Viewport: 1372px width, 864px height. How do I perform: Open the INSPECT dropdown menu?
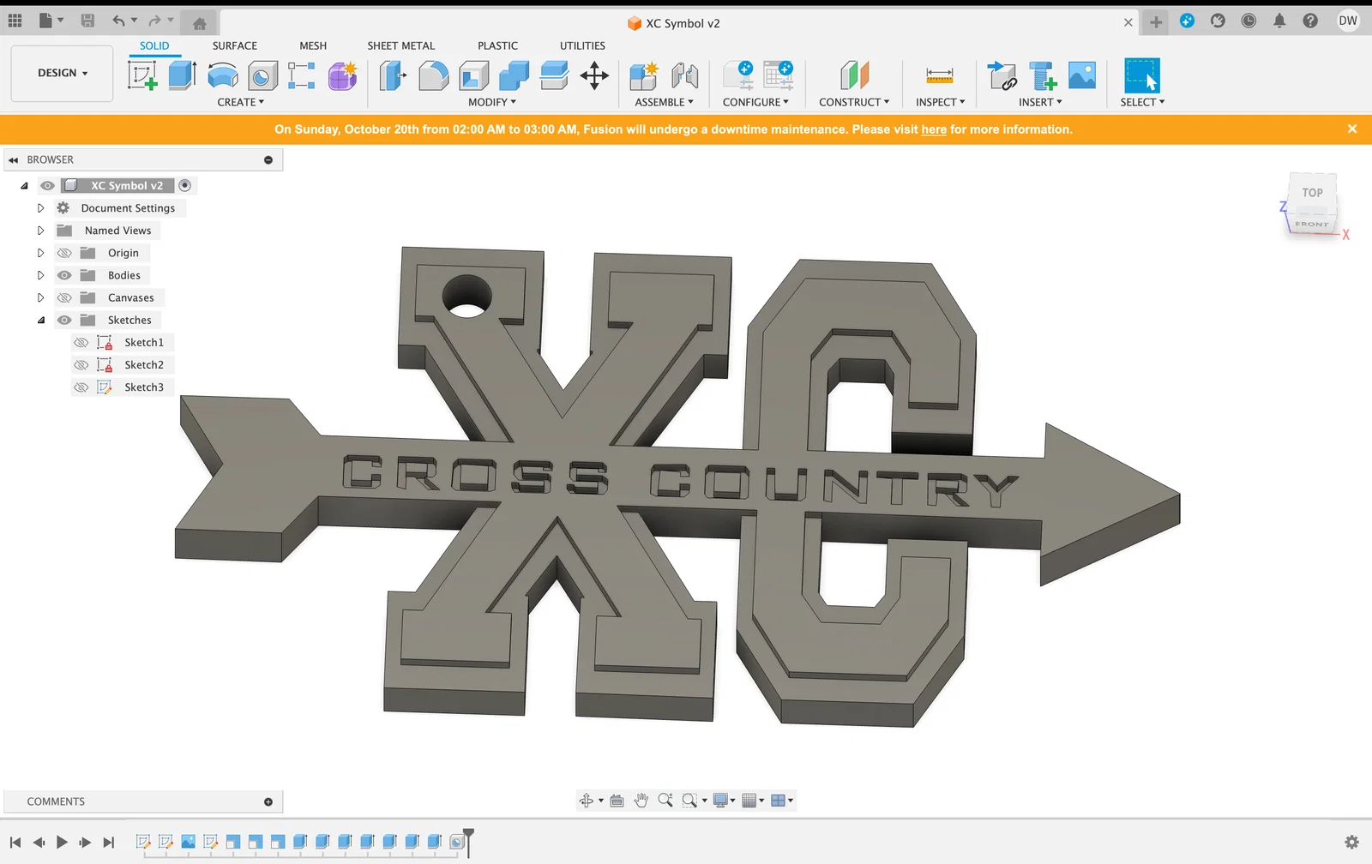(x=940, y=102)
